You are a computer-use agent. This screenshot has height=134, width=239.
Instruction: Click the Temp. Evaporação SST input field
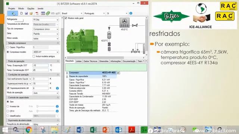(x=40, y=66)
